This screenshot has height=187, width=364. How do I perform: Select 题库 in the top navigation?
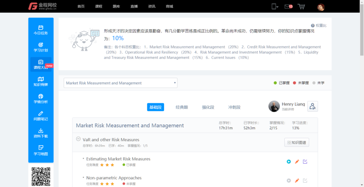pos(116,6)
